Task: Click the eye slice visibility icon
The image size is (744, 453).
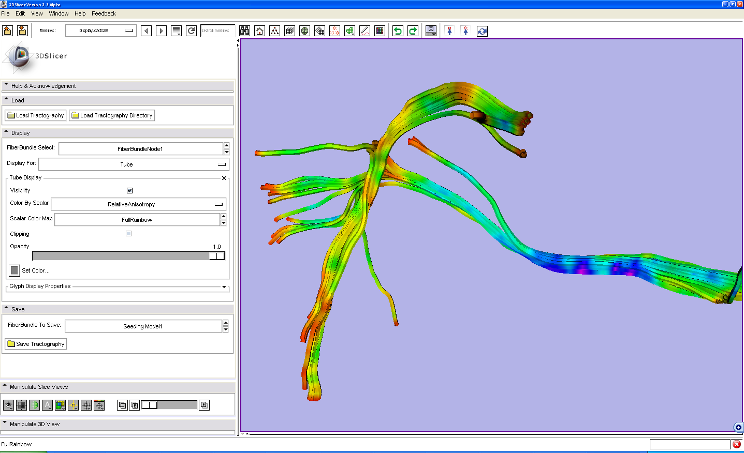Action: click(8, 405)
